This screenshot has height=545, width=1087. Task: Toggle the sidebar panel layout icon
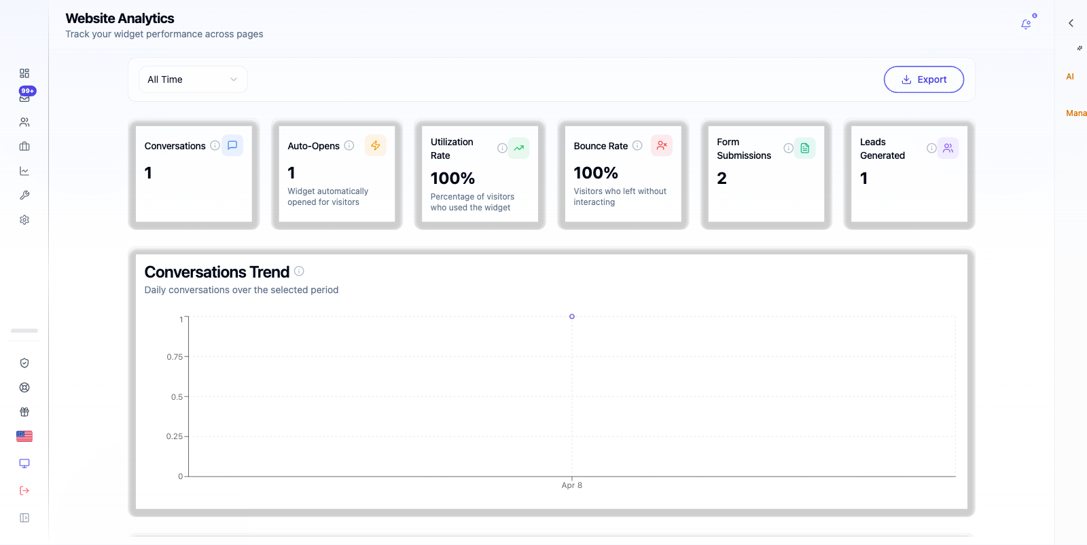click(24, 518)
